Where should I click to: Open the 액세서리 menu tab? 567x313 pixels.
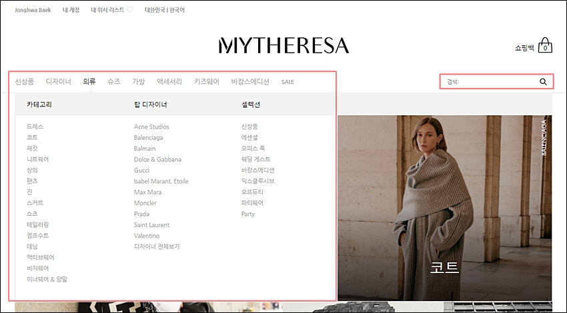click(169, 82)
